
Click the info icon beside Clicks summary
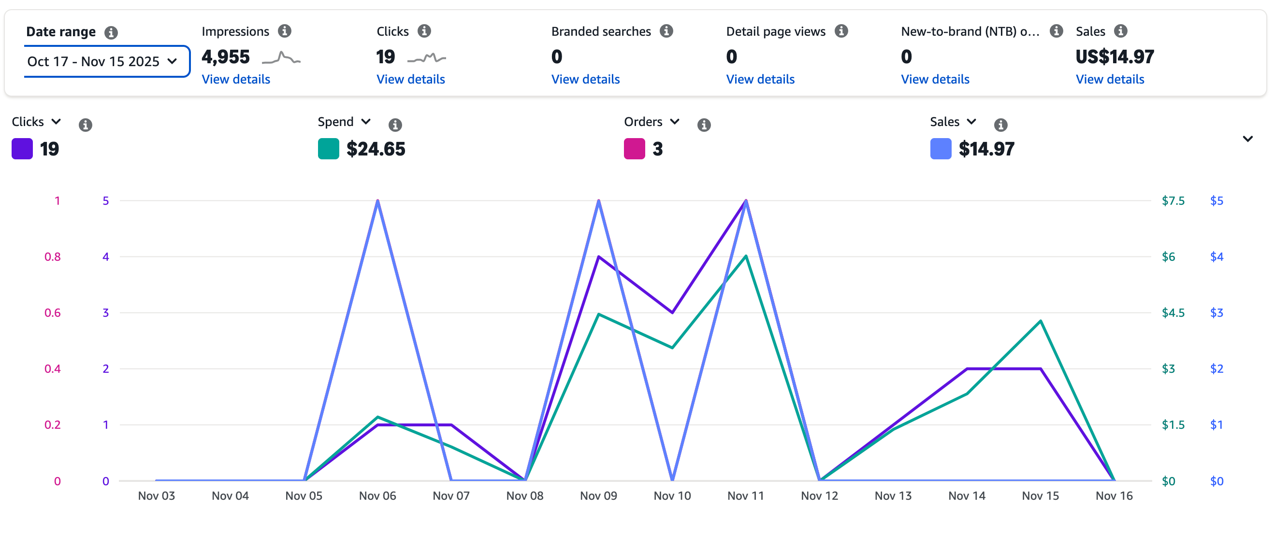[424, 31]
